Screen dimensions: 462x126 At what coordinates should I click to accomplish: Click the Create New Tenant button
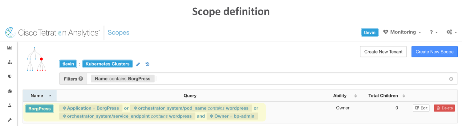(383, 52)
